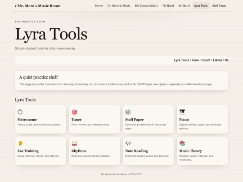Open the Ear Training card title

(28, 151)
